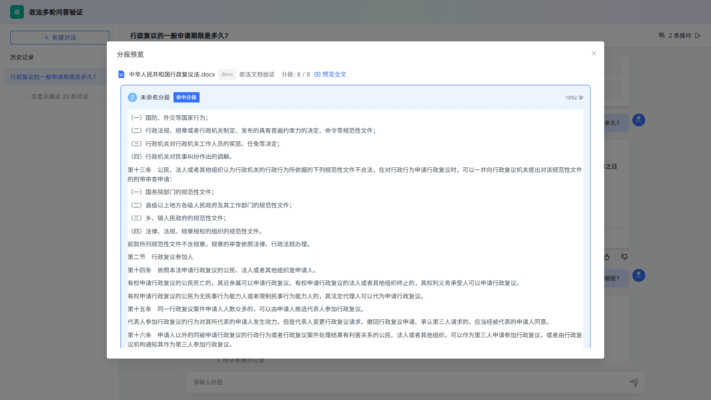Click 新建对话 button
Screen dimensions: 711x400
60,38
